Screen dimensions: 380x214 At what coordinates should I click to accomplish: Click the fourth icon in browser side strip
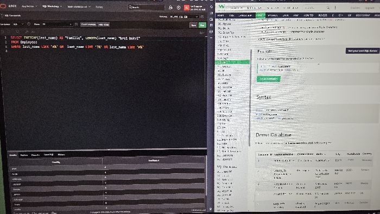tap(211, 25)
